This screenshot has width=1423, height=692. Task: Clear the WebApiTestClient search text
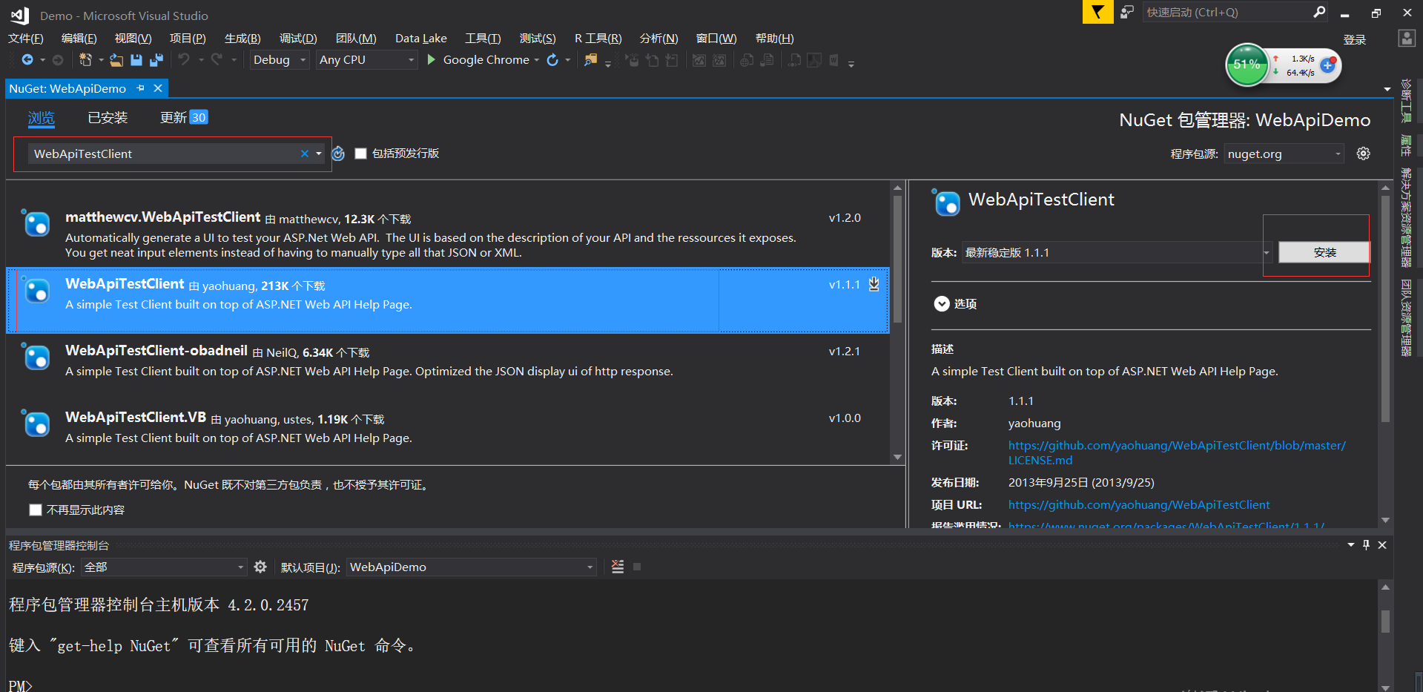coord(304,154)
